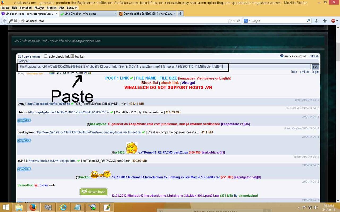This screenshot has height=212, width=340.
Task: Apply subscript with the x₂ toolbar icon
Action: pos(77,73)
